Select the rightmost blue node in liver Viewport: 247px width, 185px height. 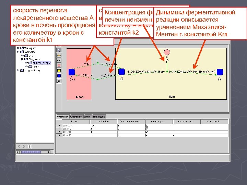220,72
